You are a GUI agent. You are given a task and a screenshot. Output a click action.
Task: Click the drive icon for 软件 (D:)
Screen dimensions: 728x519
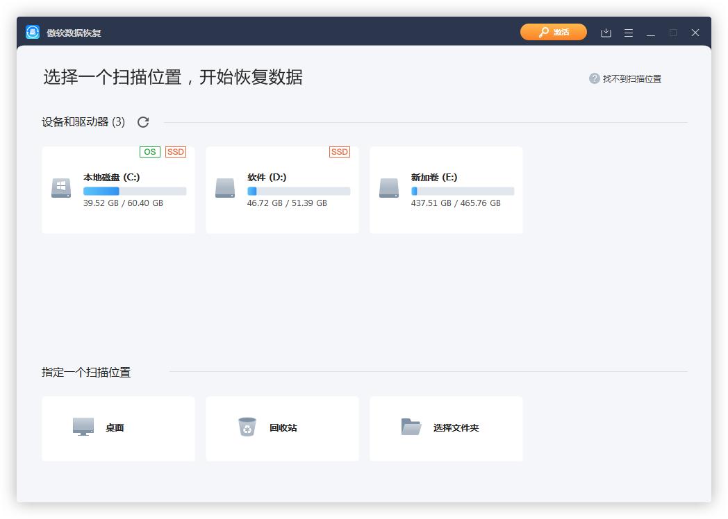click(224, 187)
